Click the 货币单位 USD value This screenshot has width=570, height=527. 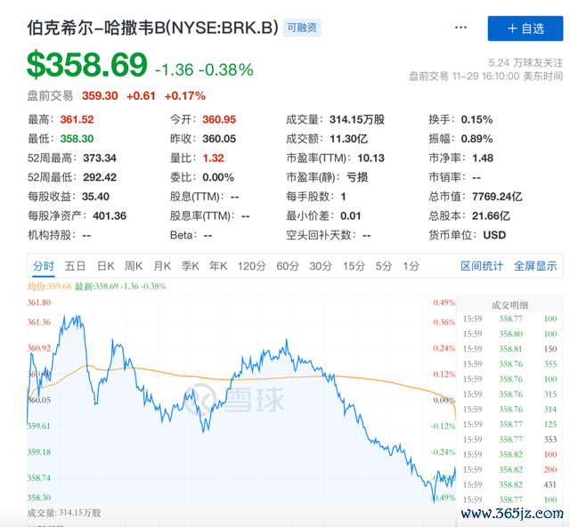click(494, 235)
